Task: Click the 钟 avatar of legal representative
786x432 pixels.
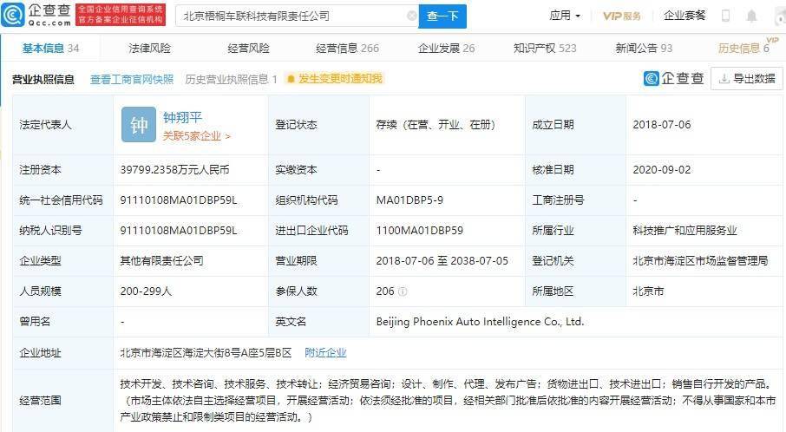Action: [x=138, y=124]
